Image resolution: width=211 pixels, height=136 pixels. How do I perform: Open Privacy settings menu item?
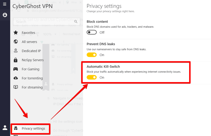tap(33, 129)
